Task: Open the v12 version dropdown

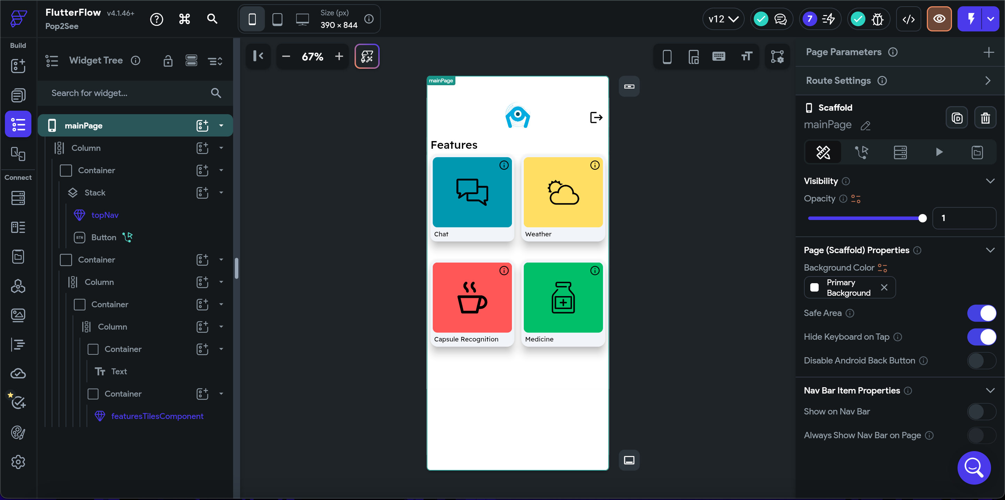Action: pyautogui.click(x=723, y=19)
